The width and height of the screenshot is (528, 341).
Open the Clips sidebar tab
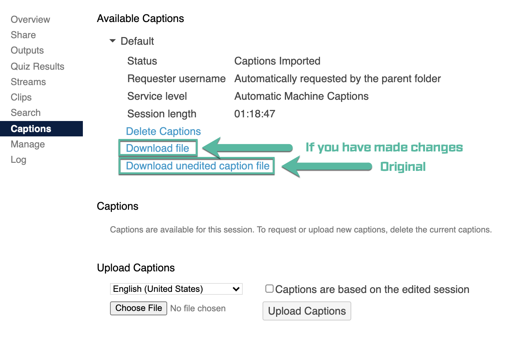21,97
